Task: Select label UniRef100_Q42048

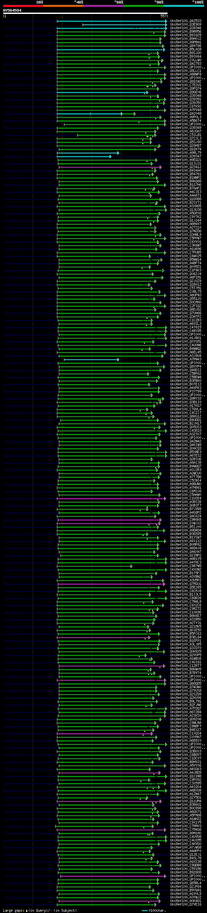Action: 186,113
